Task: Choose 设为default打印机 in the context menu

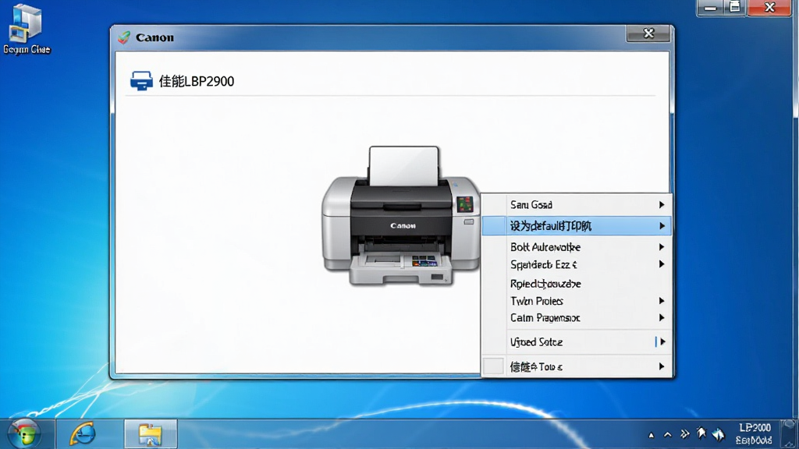Action: pos(577,226)
